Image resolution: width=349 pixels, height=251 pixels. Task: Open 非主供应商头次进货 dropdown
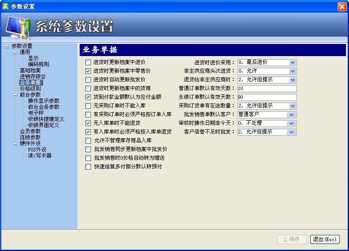click(x=292, y=71)
